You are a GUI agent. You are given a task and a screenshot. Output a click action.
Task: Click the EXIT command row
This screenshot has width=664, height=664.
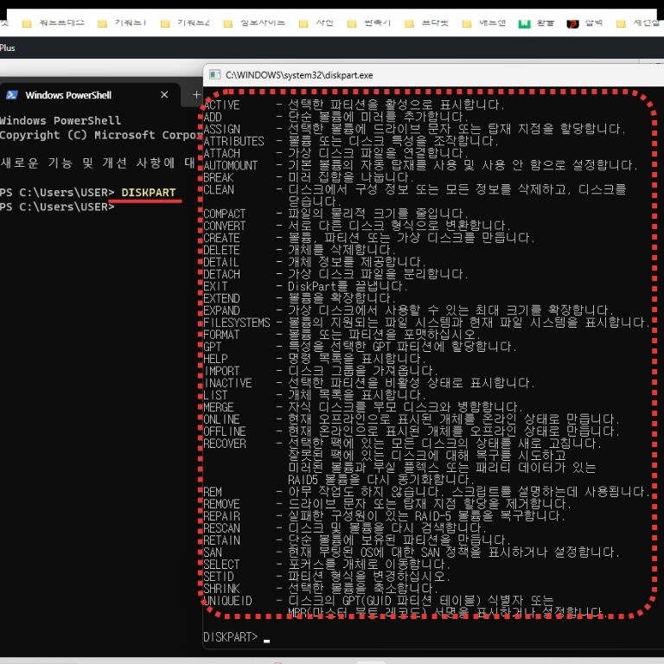tap(305, 286)
